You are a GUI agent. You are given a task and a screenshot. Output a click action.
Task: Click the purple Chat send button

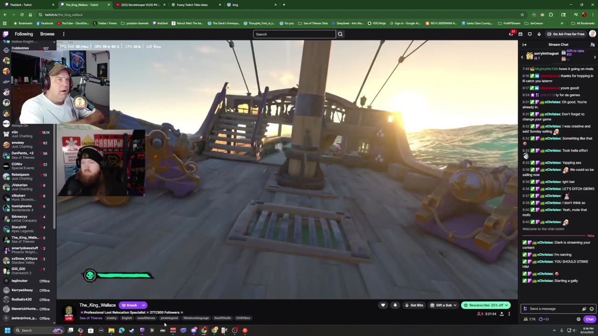click(x=590, y=319)
